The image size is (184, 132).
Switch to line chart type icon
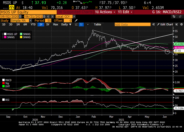pyautogui.click(x=76, y=24)
